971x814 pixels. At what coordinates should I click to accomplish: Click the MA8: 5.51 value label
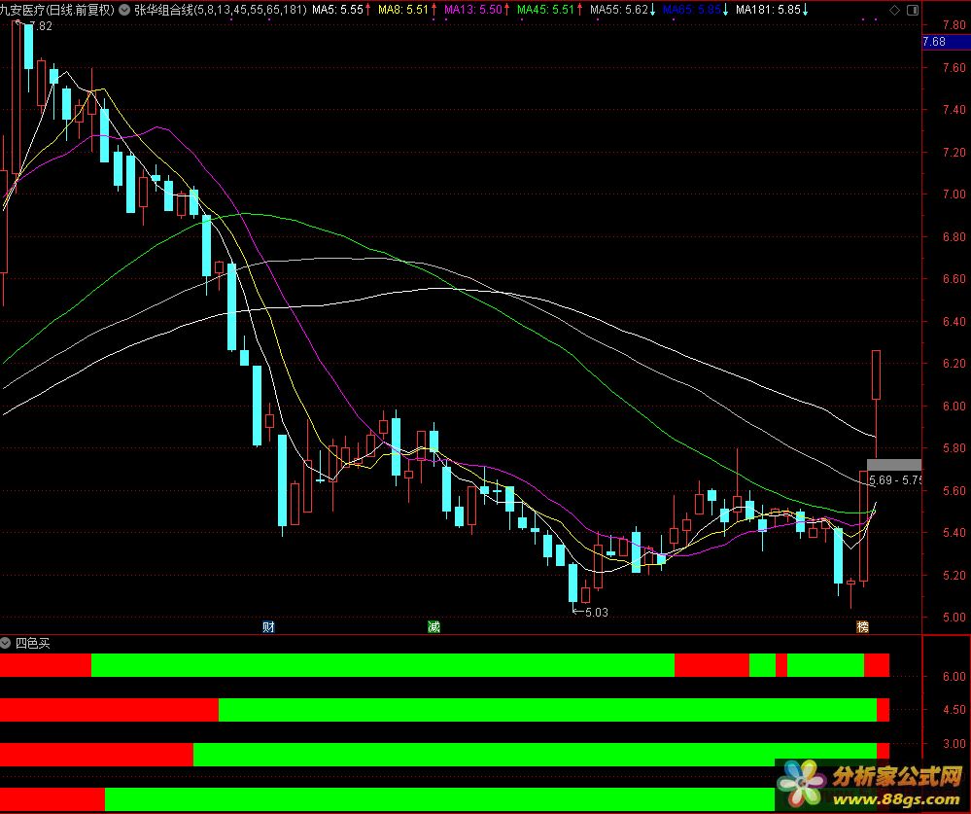[403, 10]
